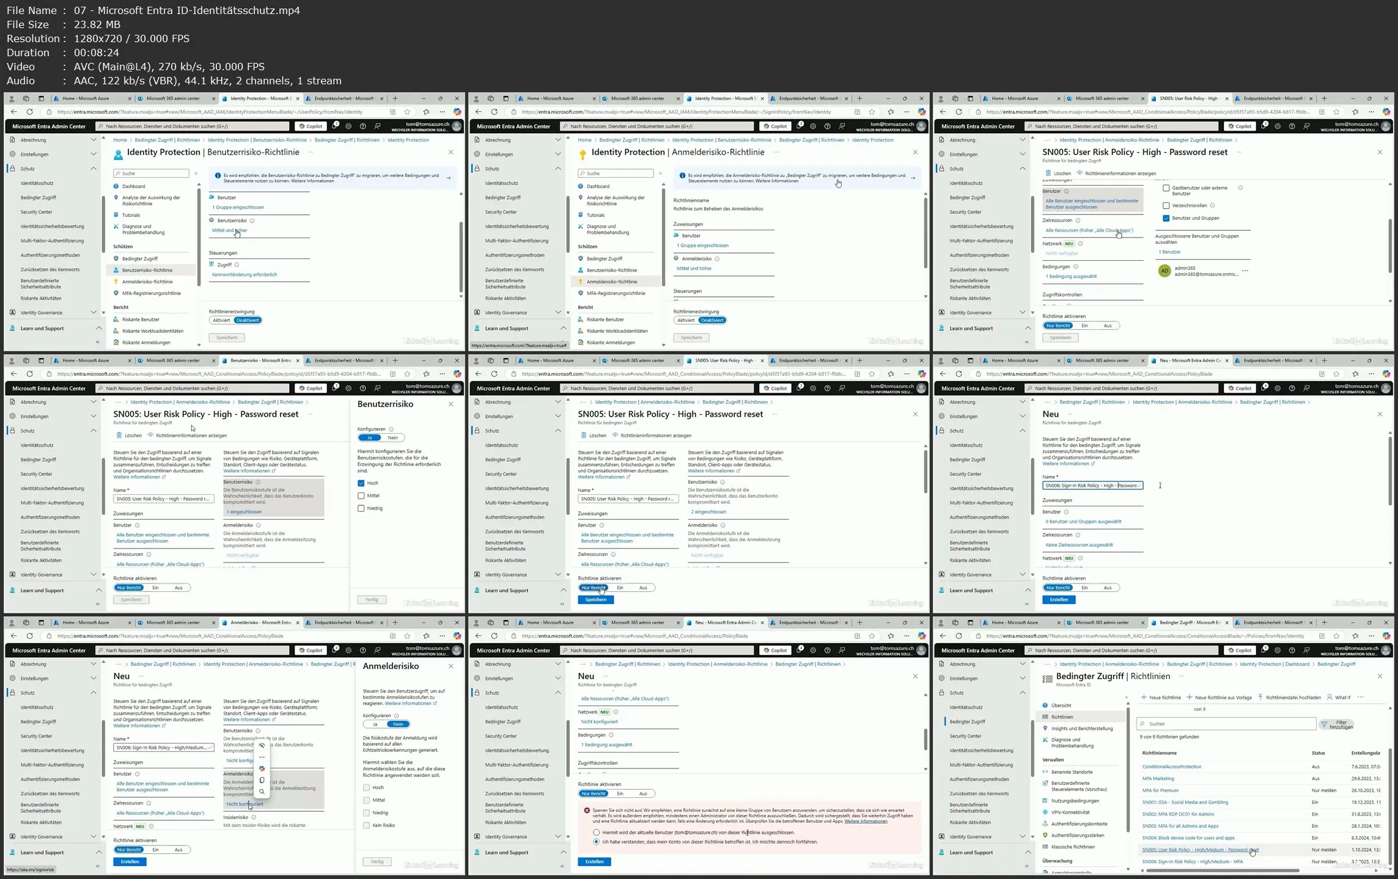Image resolution: width=1398 pixels, height=879 pixels.
Task: Open Tutorials in Benutzerrisiko-Richtlinie page menu
Action: [x=131, y=215]
